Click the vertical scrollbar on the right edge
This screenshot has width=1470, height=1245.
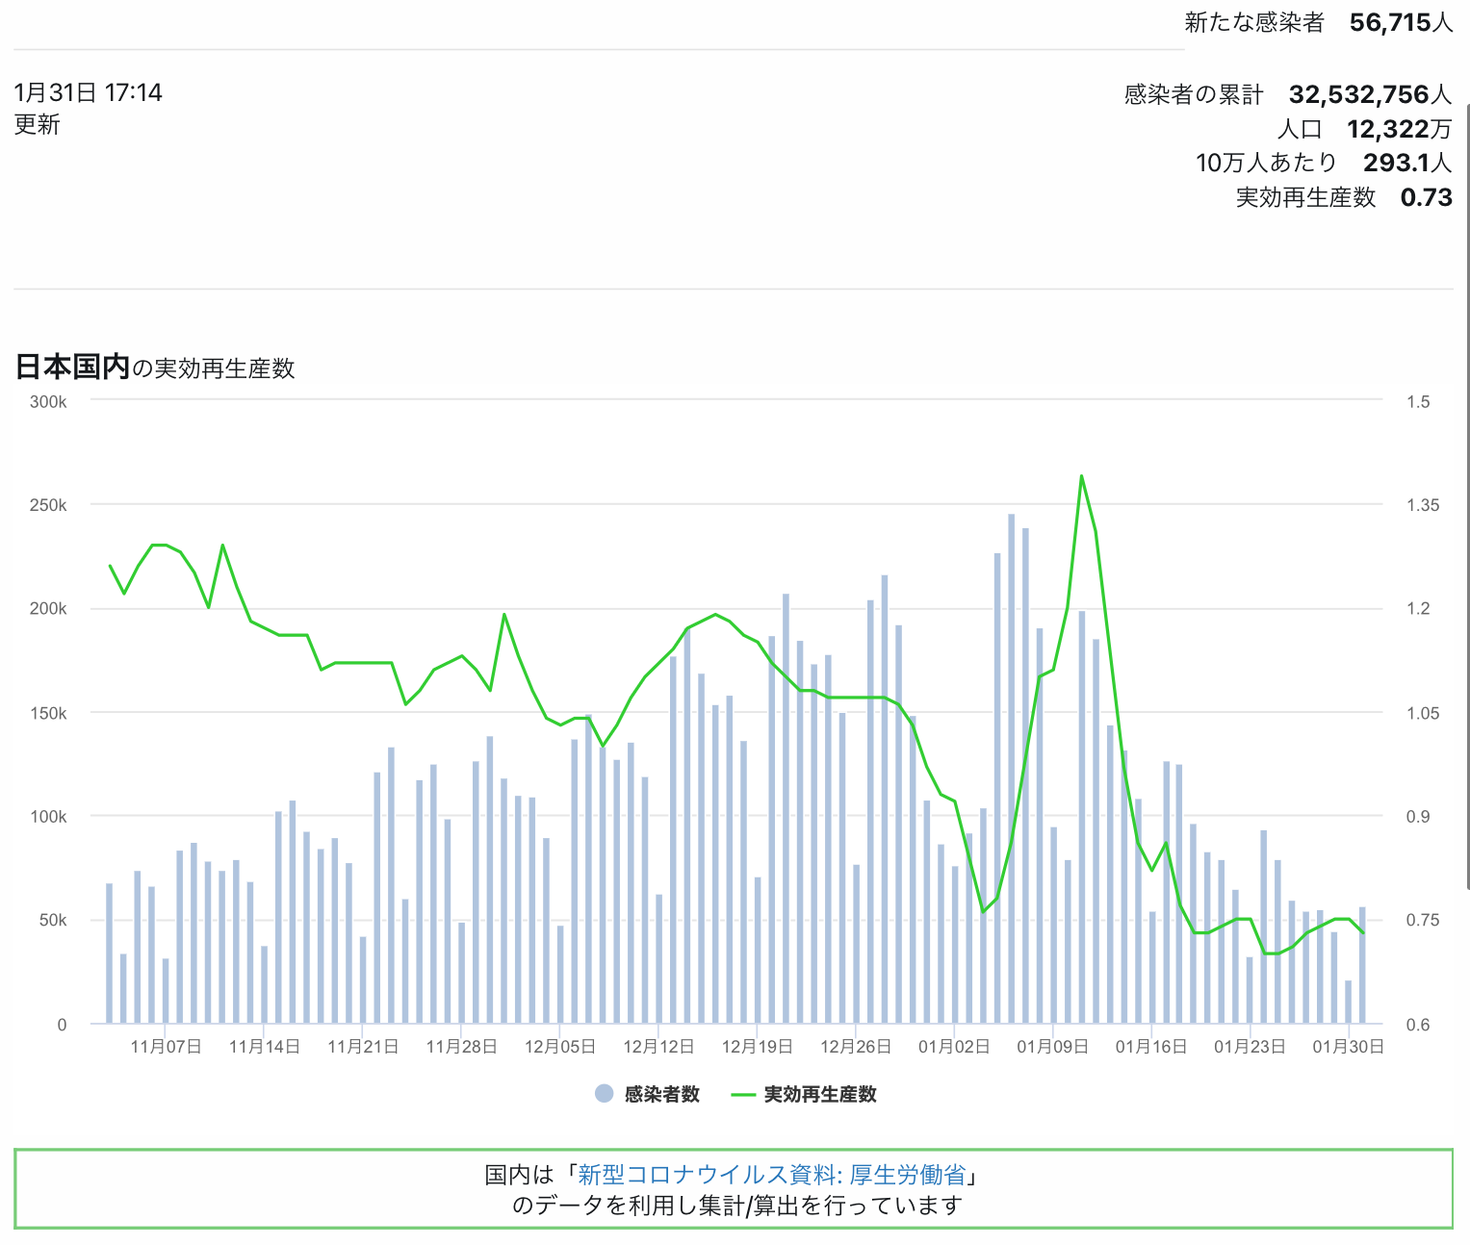(x=1465, y=481)
